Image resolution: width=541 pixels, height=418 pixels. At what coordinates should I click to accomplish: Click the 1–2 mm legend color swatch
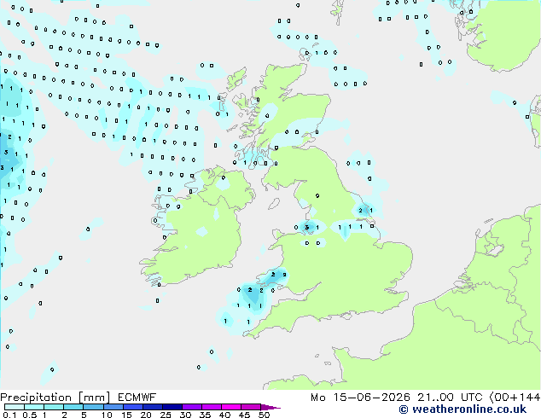(x=54, y=407)
